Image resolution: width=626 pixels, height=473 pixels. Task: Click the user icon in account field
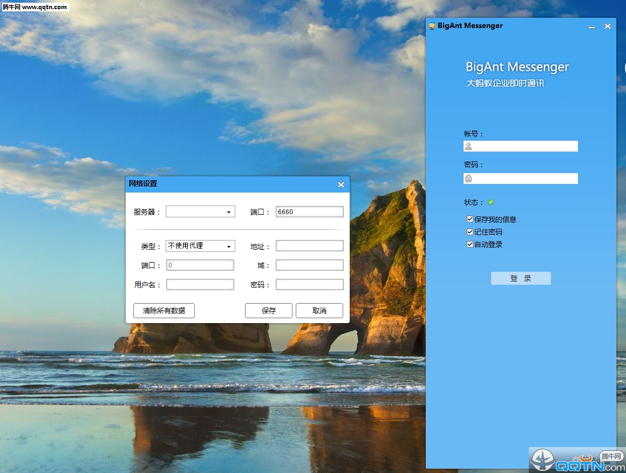pos(469,147)
